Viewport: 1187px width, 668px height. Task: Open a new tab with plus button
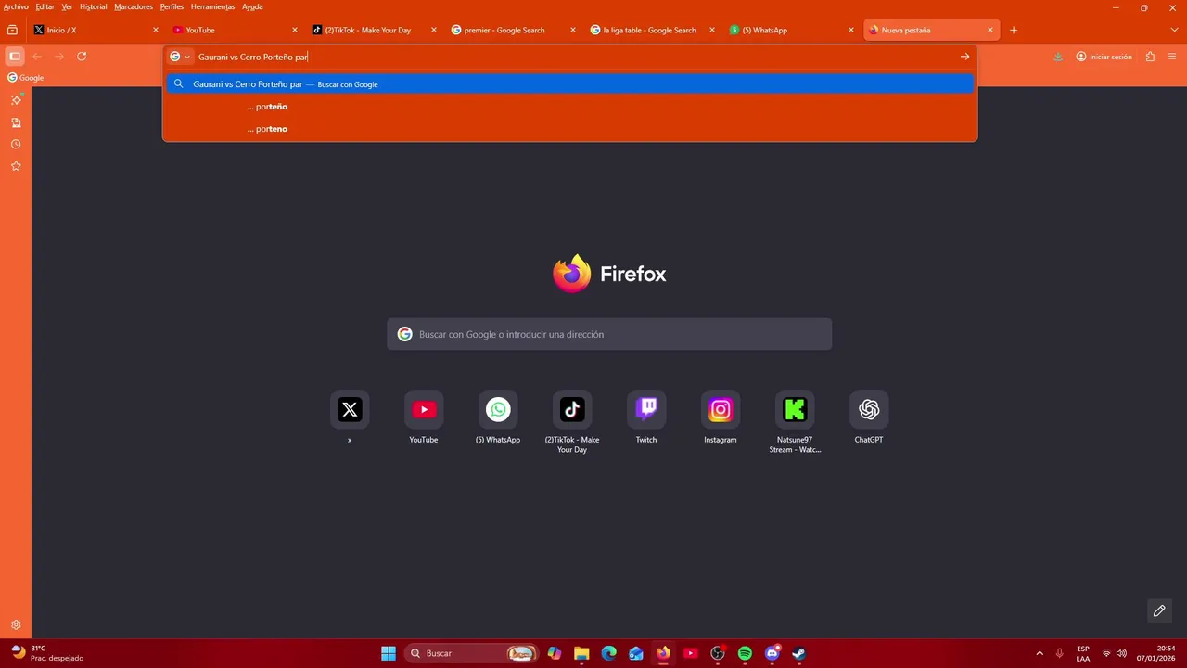pyautogui.click(x=1014, y=30)
